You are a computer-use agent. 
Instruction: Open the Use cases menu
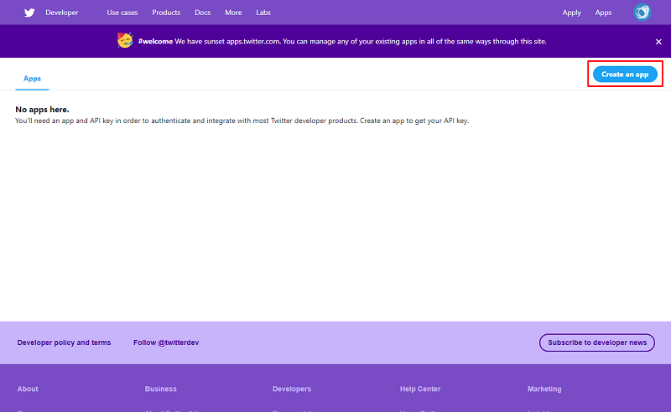click(x=122, y=13)
